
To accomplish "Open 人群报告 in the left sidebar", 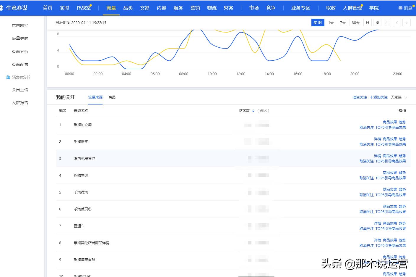I will [20, 102].
